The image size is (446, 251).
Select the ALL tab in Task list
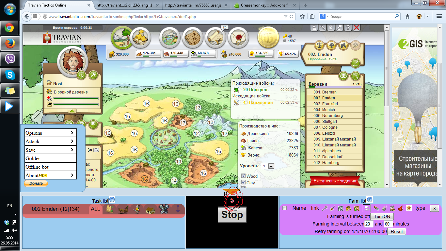(x=96, y=209)
